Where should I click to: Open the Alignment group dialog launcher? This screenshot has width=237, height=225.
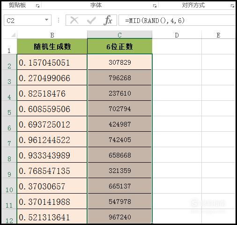(x=232, y=6)
